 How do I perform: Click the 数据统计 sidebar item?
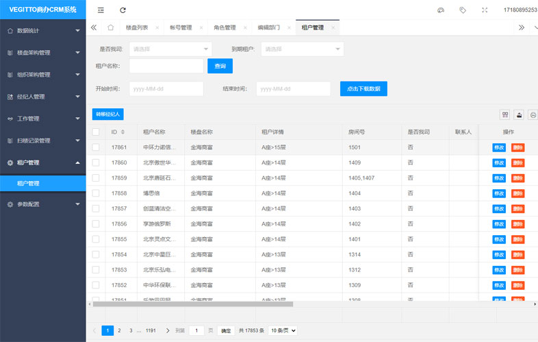point(43,31)
